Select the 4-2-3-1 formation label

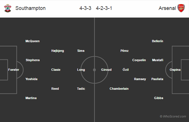[104, 8]
